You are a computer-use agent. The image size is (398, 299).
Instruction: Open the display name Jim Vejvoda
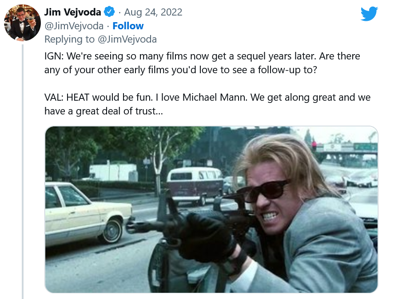click(x=72, y=12)
